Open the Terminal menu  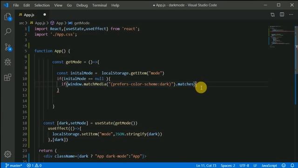[99, 5]
